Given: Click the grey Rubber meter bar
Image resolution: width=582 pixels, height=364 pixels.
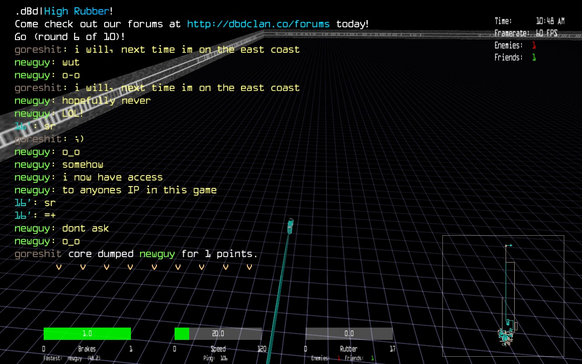Looking at the screenshot, I should tap(349, 334).
